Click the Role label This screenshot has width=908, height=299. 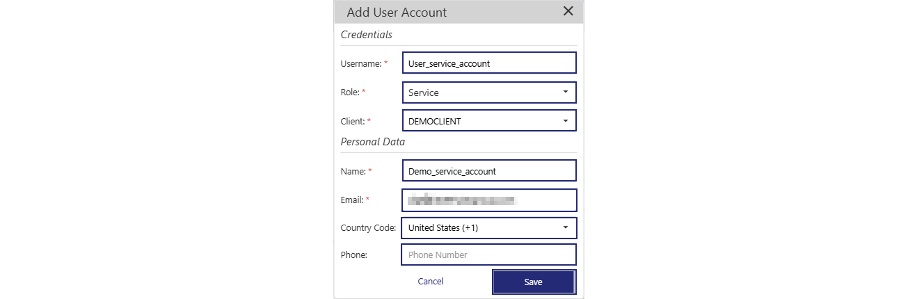[x=350, y=92]
